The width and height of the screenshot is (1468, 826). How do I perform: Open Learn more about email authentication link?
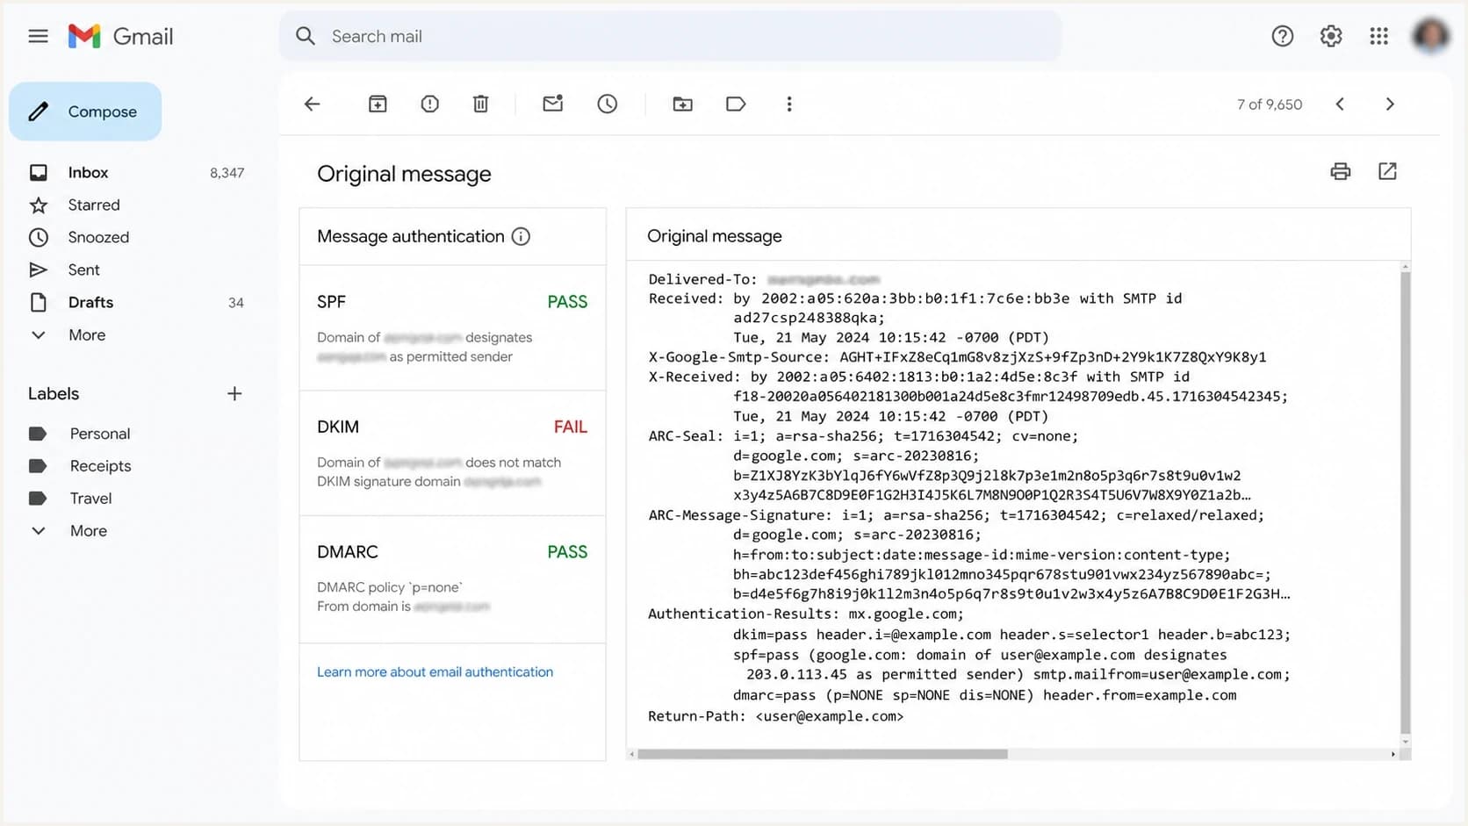[x=435, y=672]
